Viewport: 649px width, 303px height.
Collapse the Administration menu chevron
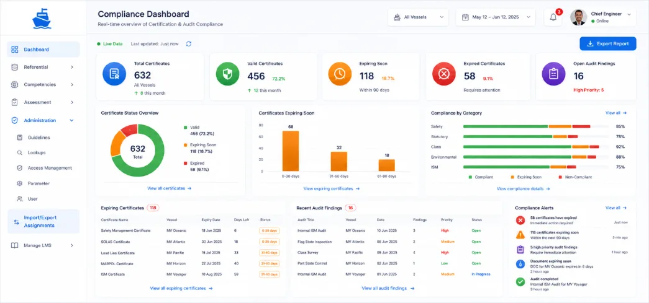tap(71, 121)
